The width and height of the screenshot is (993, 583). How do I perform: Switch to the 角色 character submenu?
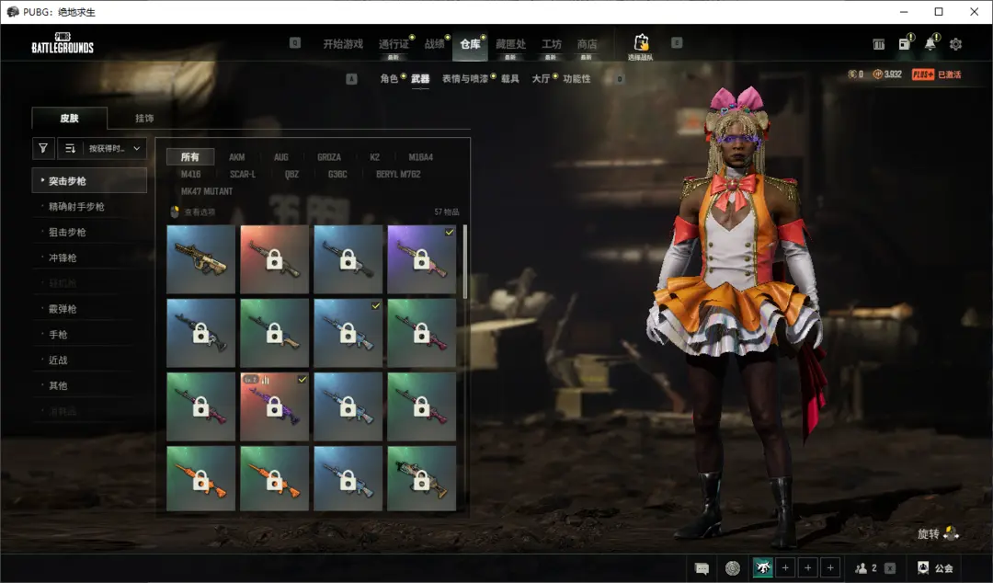[389, 78]
